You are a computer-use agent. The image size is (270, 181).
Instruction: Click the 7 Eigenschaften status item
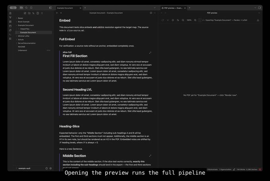tap(225, 169)
